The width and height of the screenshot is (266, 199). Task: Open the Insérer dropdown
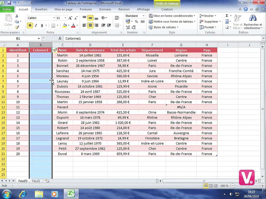pyautogui.click(x=208, y=16)
